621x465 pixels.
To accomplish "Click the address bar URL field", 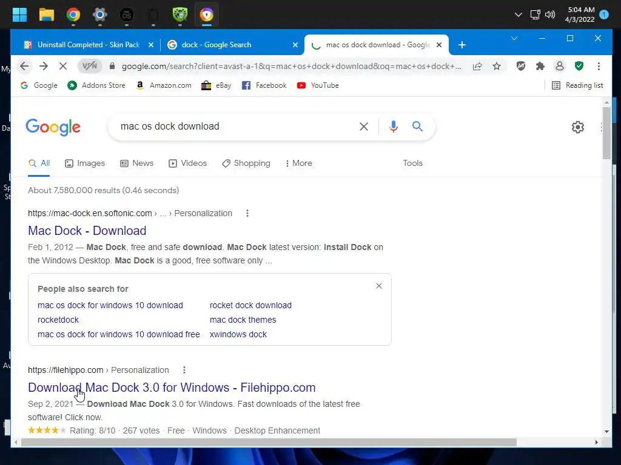I will [x=291, y=66].
